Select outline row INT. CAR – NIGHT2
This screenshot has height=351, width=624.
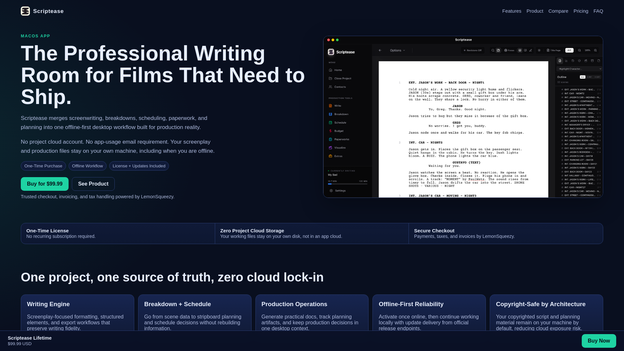point(581,94)
